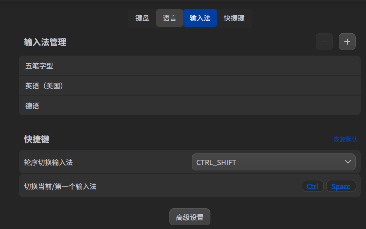Open the 语言 tab
366x229 pixels.
pyautogui.click(x=170, y=18)
